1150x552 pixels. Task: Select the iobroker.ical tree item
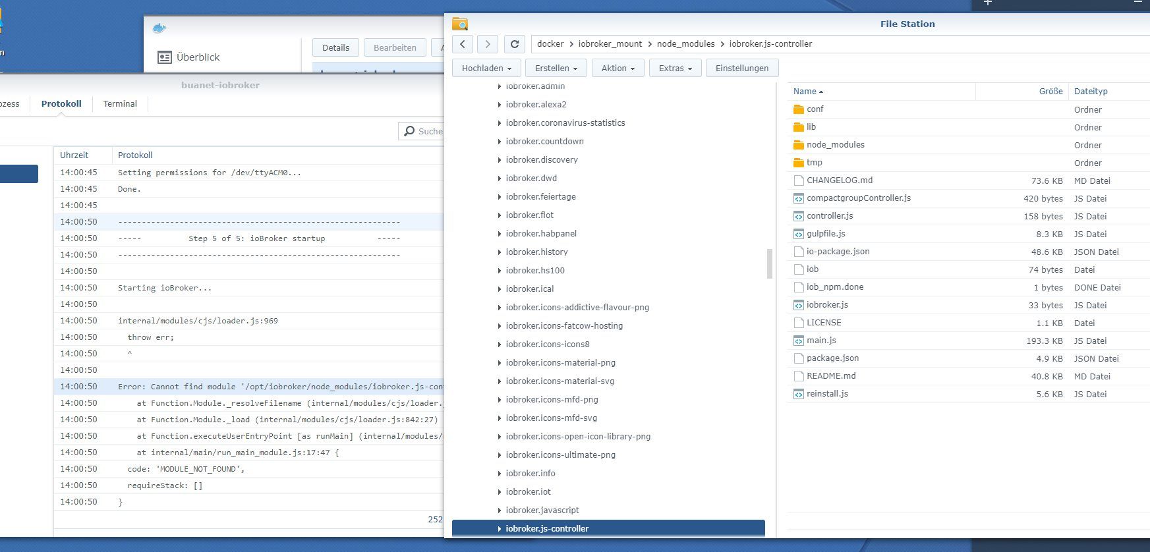pos(530,289)
